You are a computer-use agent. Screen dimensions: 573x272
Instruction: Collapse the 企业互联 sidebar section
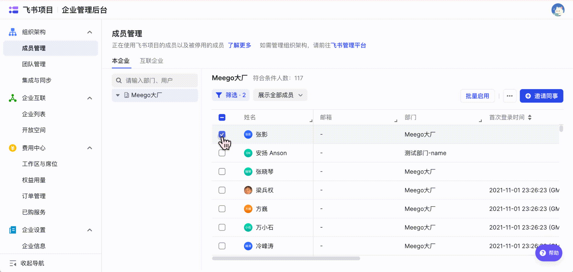[90, 98]
